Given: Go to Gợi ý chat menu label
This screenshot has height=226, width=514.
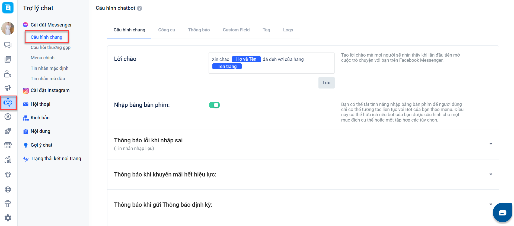Looking at the screenshot, I should [41, 145].
